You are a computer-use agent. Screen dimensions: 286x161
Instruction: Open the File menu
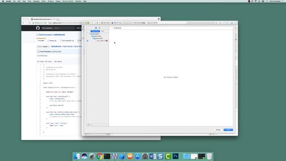point(14,1)
